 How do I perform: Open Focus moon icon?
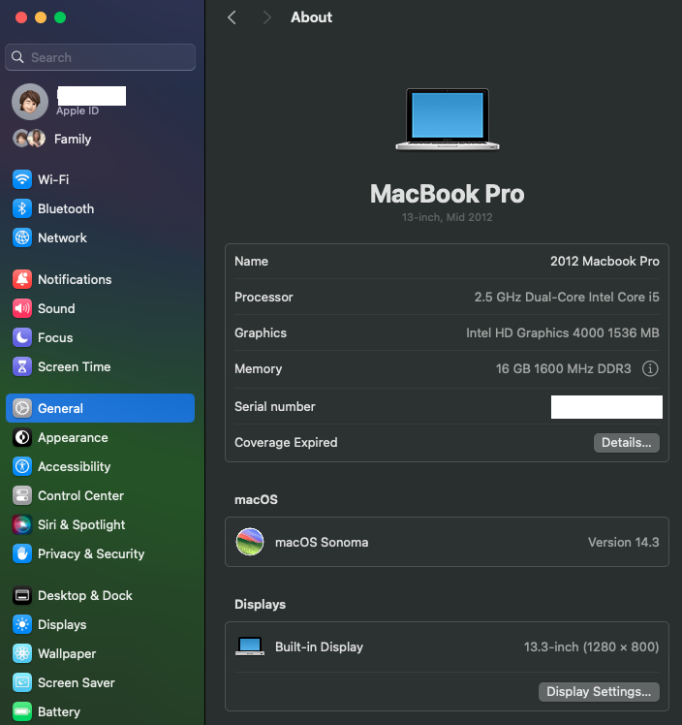point(22,337)
